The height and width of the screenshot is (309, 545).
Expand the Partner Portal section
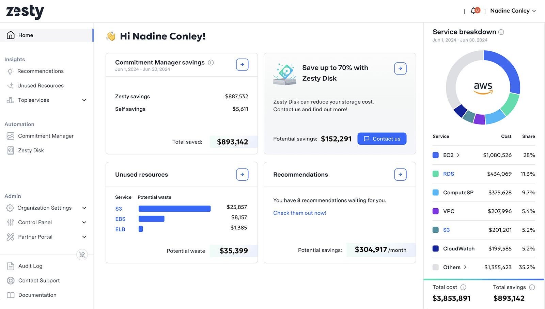pos(84,237)
